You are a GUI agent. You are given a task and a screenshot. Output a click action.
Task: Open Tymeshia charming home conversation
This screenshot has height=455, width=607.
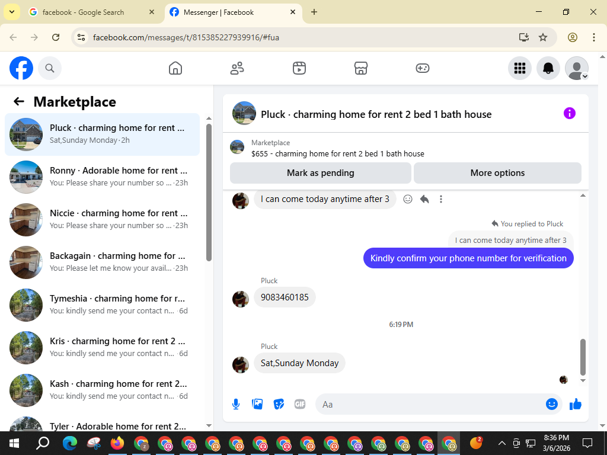[102, 305]
